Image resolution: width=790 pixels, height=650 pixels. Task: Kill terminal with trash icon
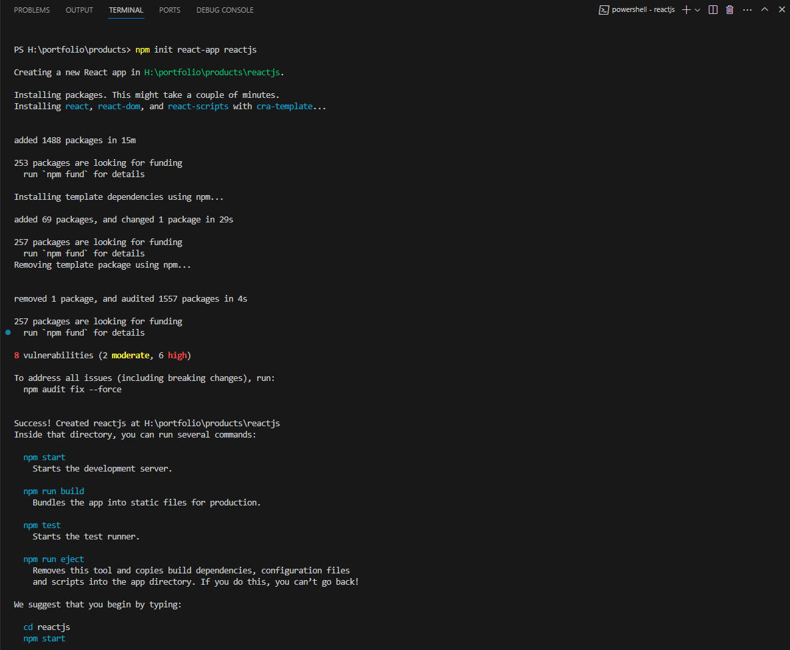729,10
